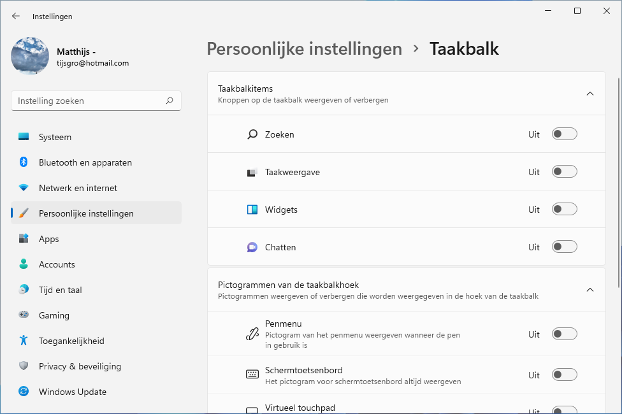
Task: Click the back arrow in Instellingen
Action: [16, 17]
